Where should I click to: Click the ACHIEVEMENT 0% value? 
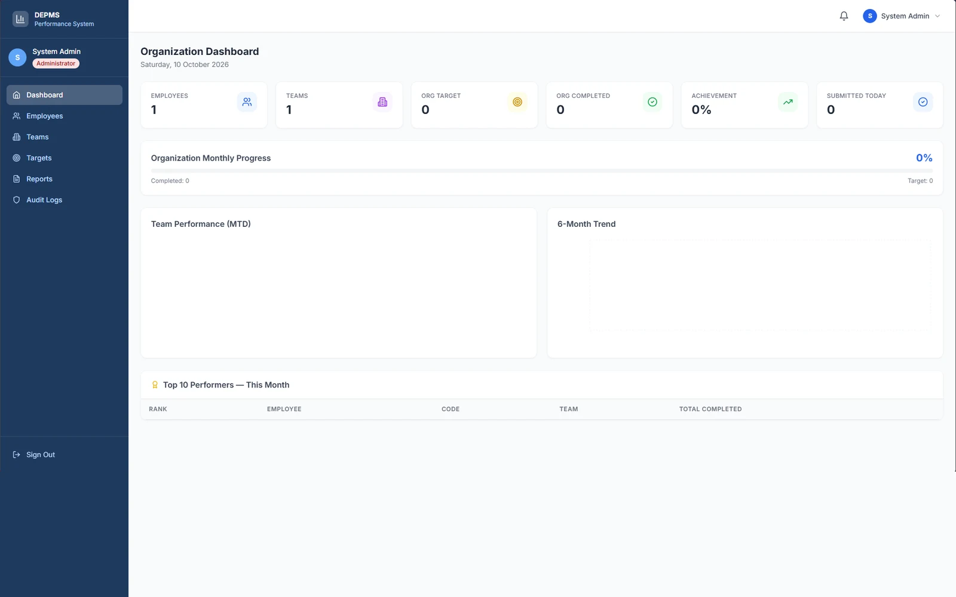click(x=701, y=110)
